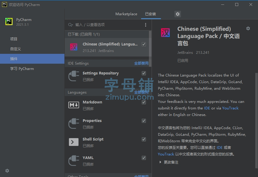The height and width of the screenshot is (177, 258).
Task: Click the YAML plugin plug icon
Action: click(73, 161)
